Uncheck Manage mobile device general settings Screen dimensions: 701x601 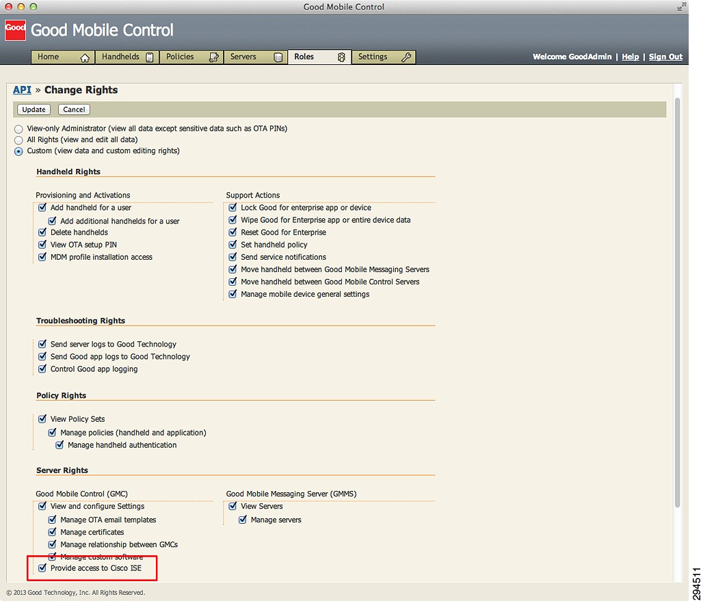click(233, 294)
